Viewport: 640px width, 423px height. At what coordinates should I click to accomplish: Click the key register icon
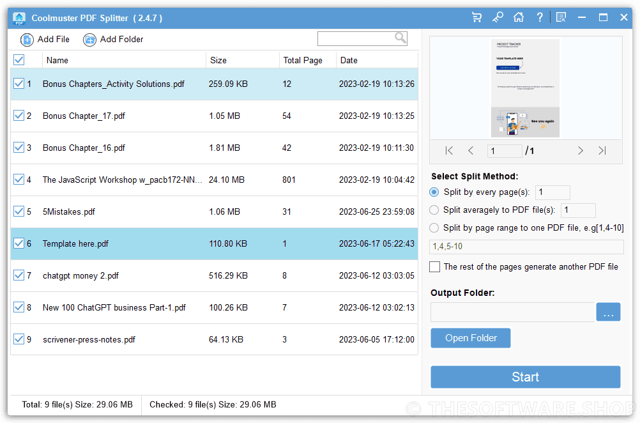point(498,17)
